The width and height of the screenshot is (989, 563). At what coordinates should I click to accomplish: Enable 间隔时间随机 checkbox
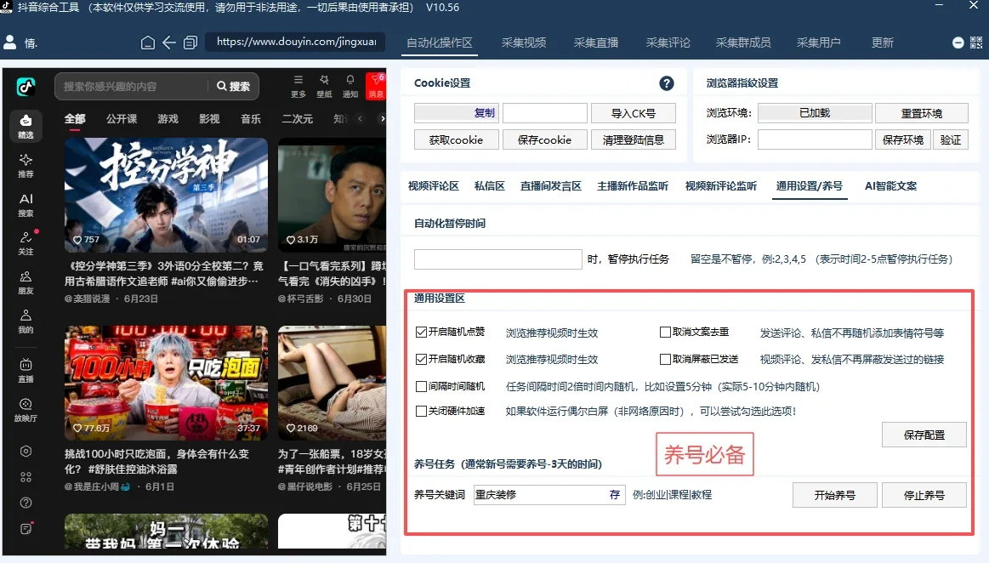coord(421,386)
